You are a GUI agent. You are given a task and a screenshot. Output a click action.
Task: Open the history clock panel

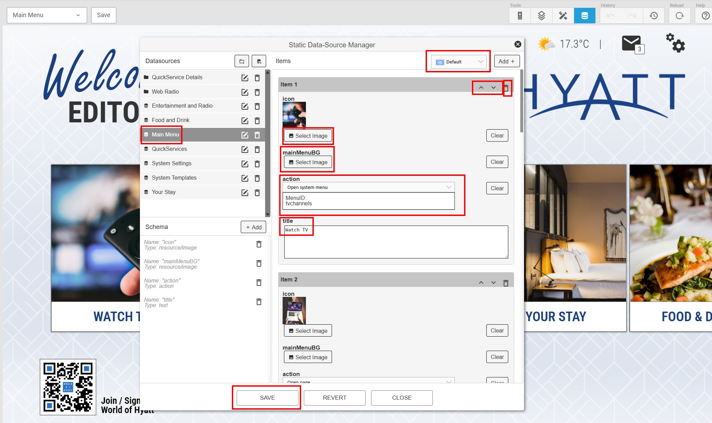[x=654, y=15]
